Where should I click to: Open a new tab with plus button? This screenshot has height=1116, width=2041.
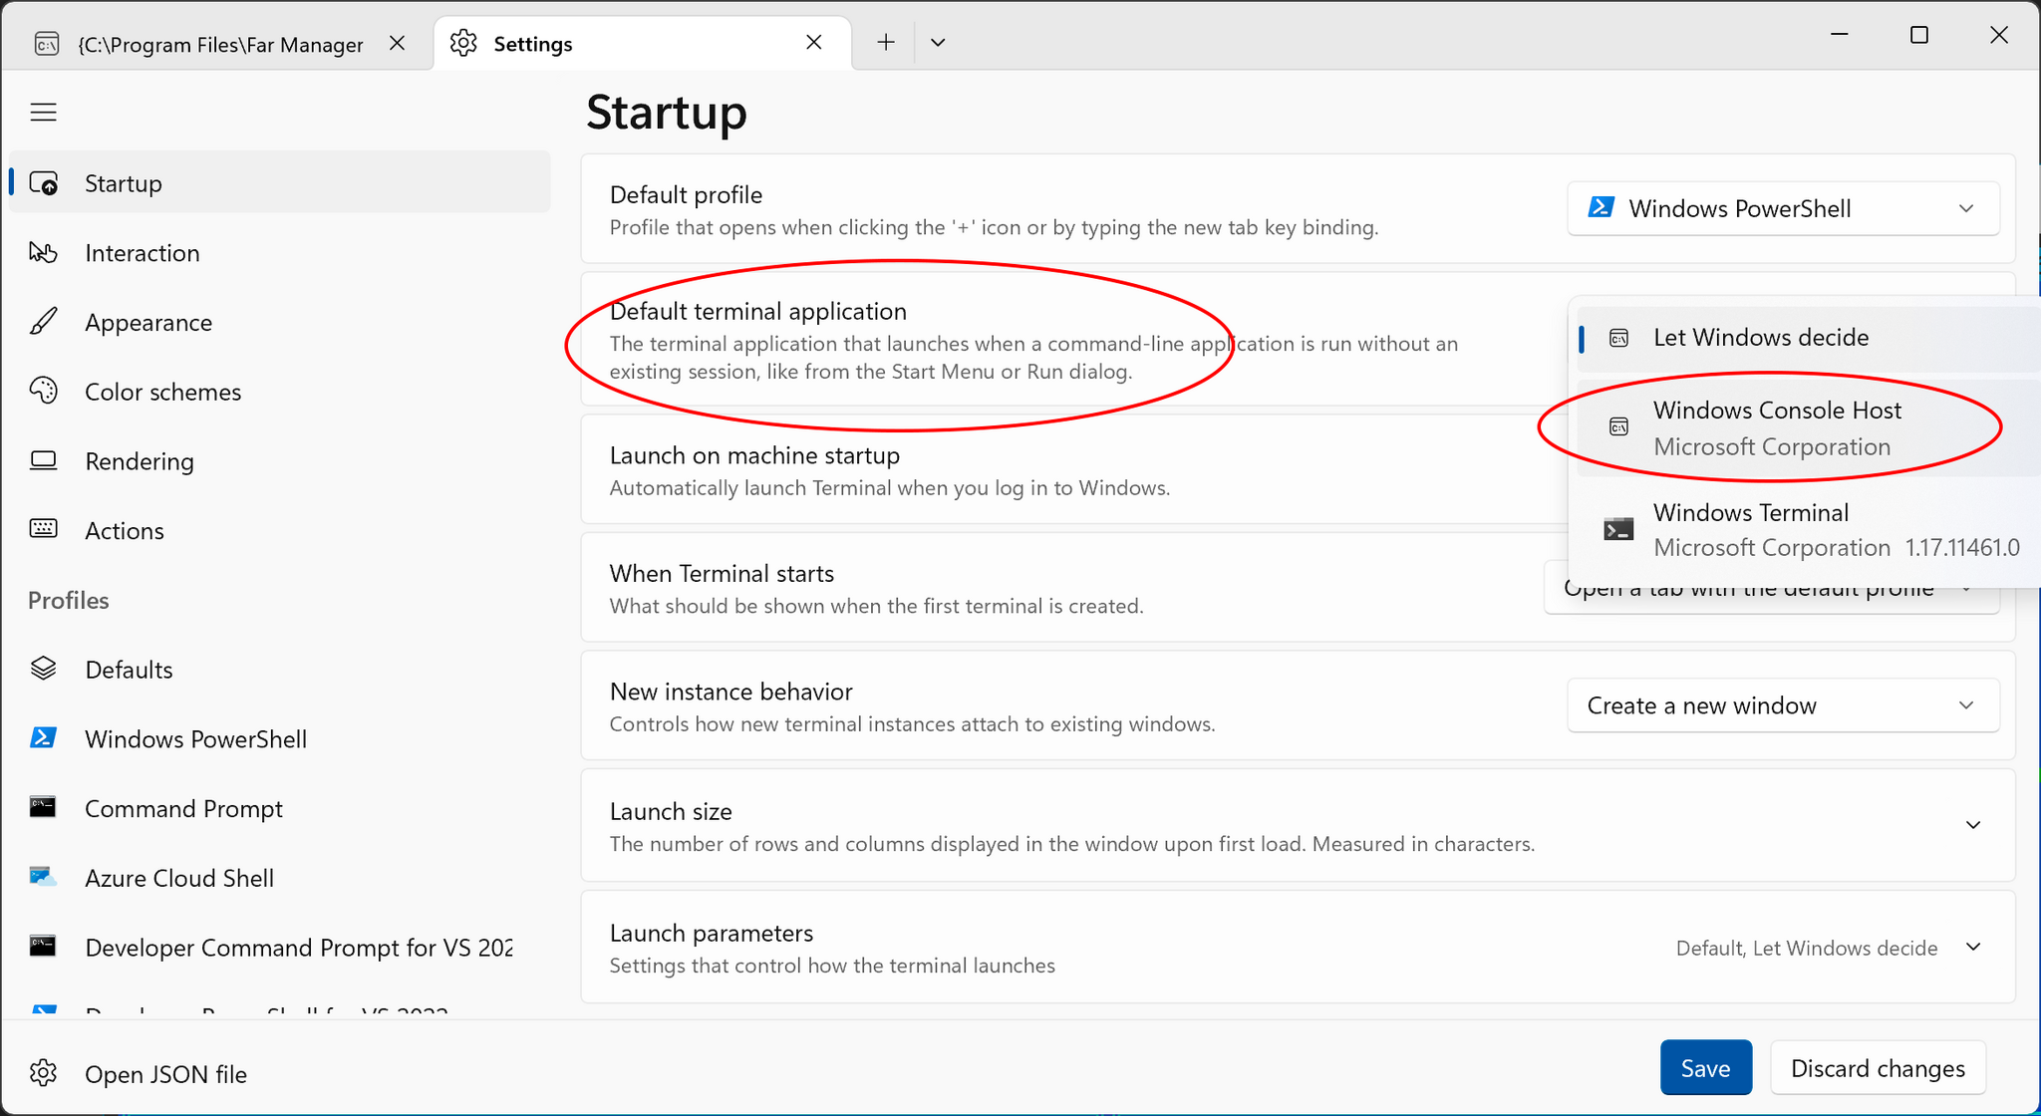click(886, 42)
